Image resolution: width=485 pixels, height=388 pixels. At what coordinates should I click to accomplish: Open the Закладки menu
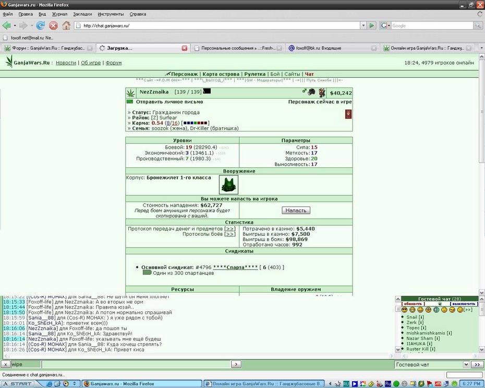[x=82, y=14]
